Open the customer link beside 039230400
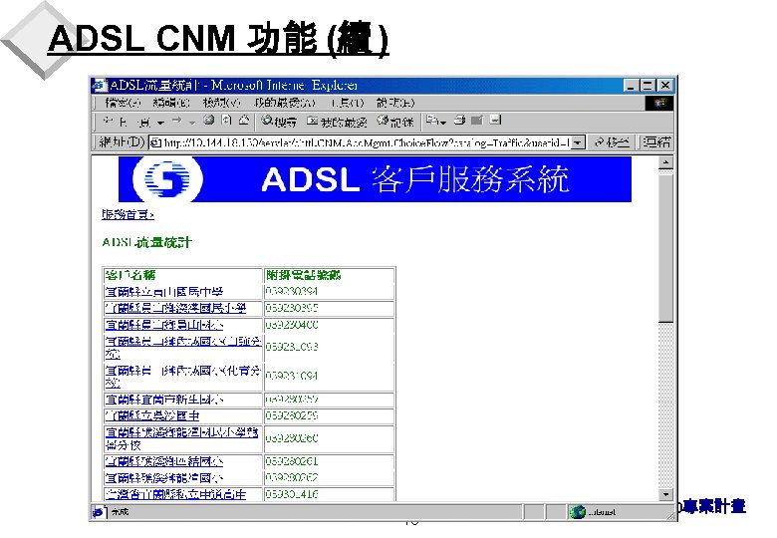 pos(164,325)
